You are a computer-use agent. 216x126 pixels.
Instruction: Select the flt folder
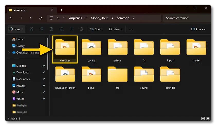[x=144, y=50]
